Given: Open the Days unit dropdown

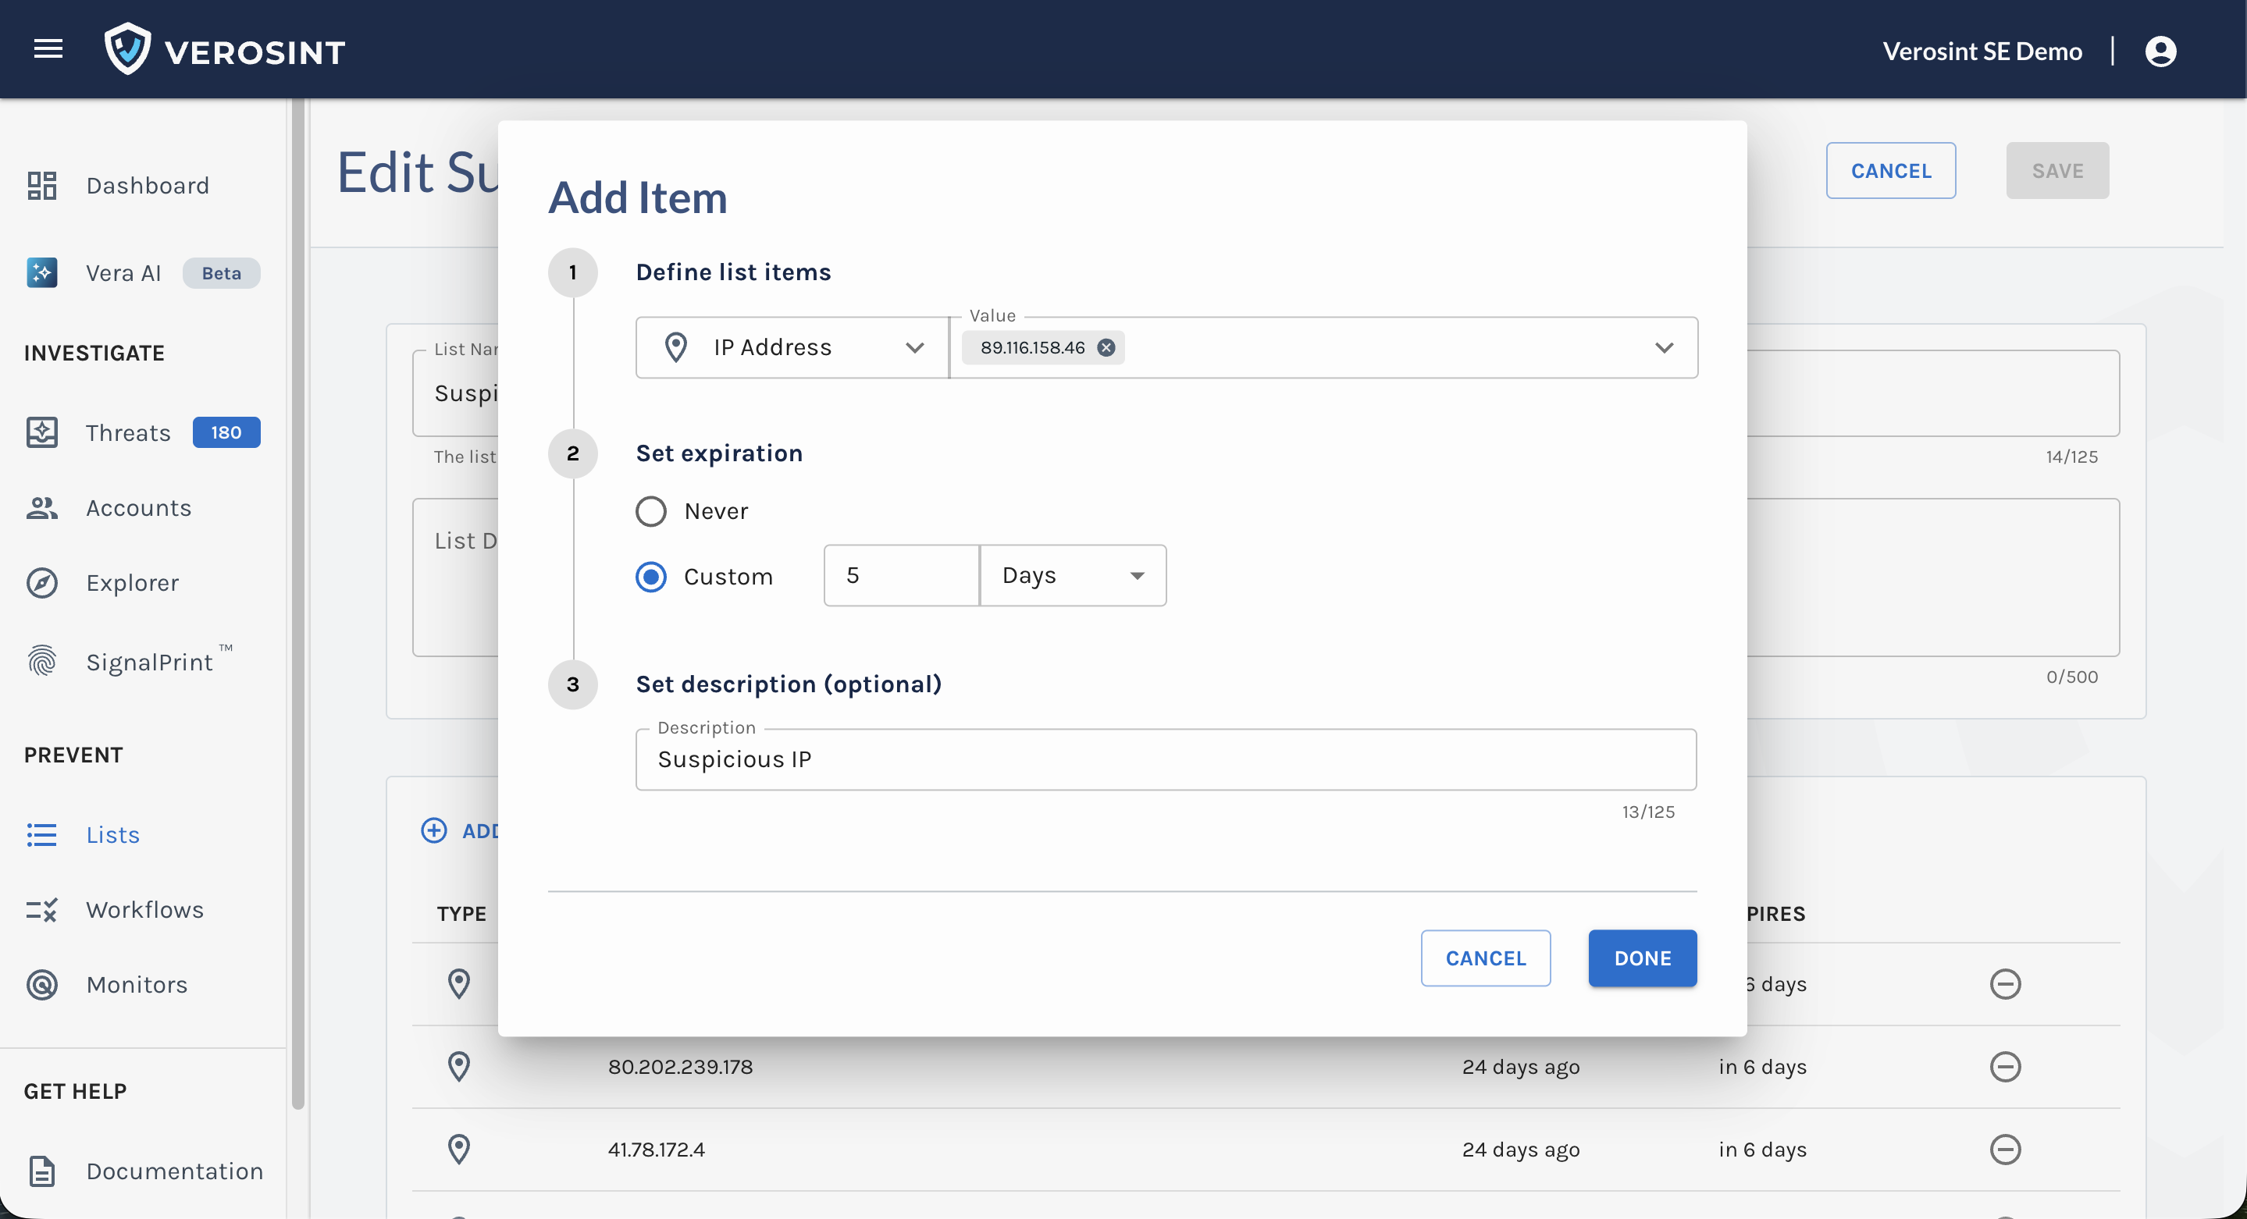Looking at the screenshot, I should [x=1072, y=575].
